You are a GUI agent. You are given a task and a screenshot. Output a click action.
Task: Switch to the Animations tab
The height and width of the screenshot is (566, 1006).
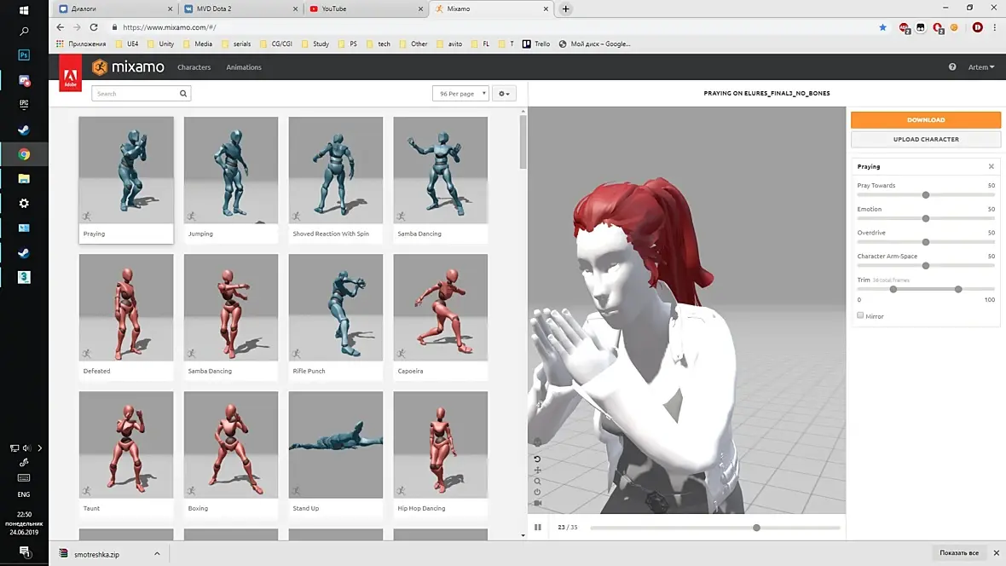(244, 67)
